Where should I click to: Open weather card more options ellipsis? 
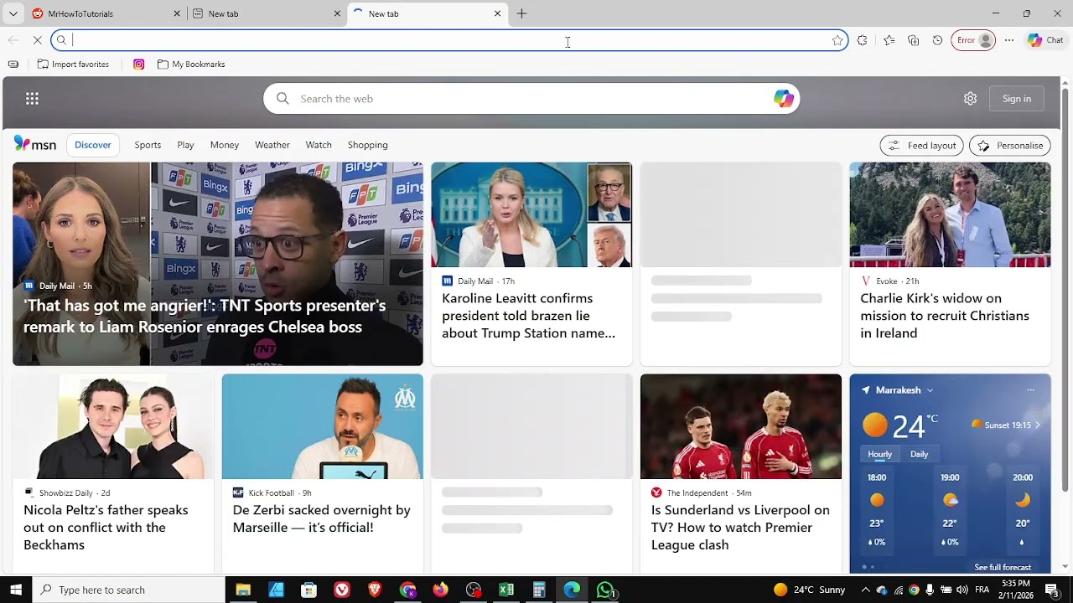pos(1030,390)
